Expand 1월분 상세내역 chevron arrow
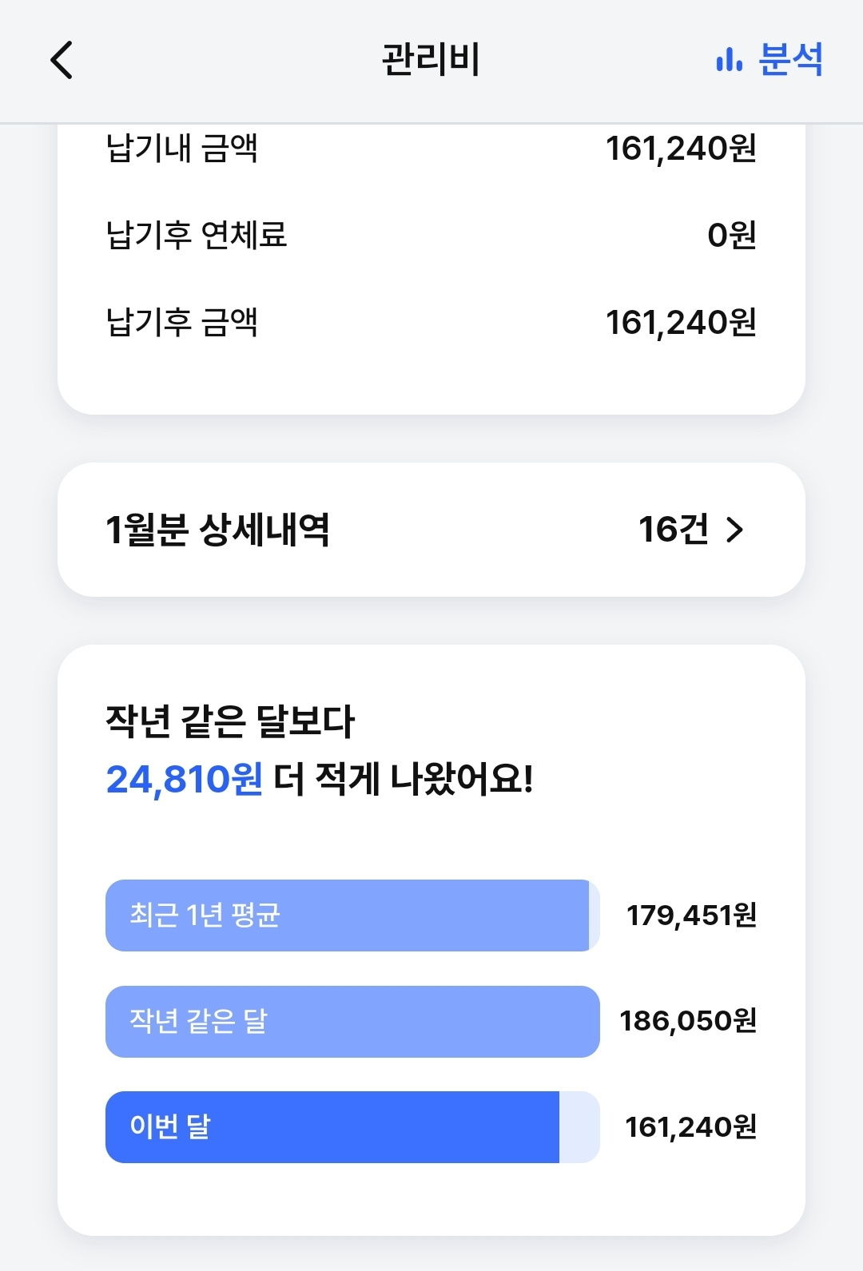The height and width of the screenshot is (1271, 863). pyautogui.click(x=735, y=530)
